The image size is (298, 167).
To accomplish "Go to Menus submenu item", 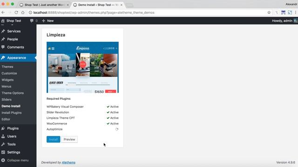I will pyautogui.click(x=7, y=86).
